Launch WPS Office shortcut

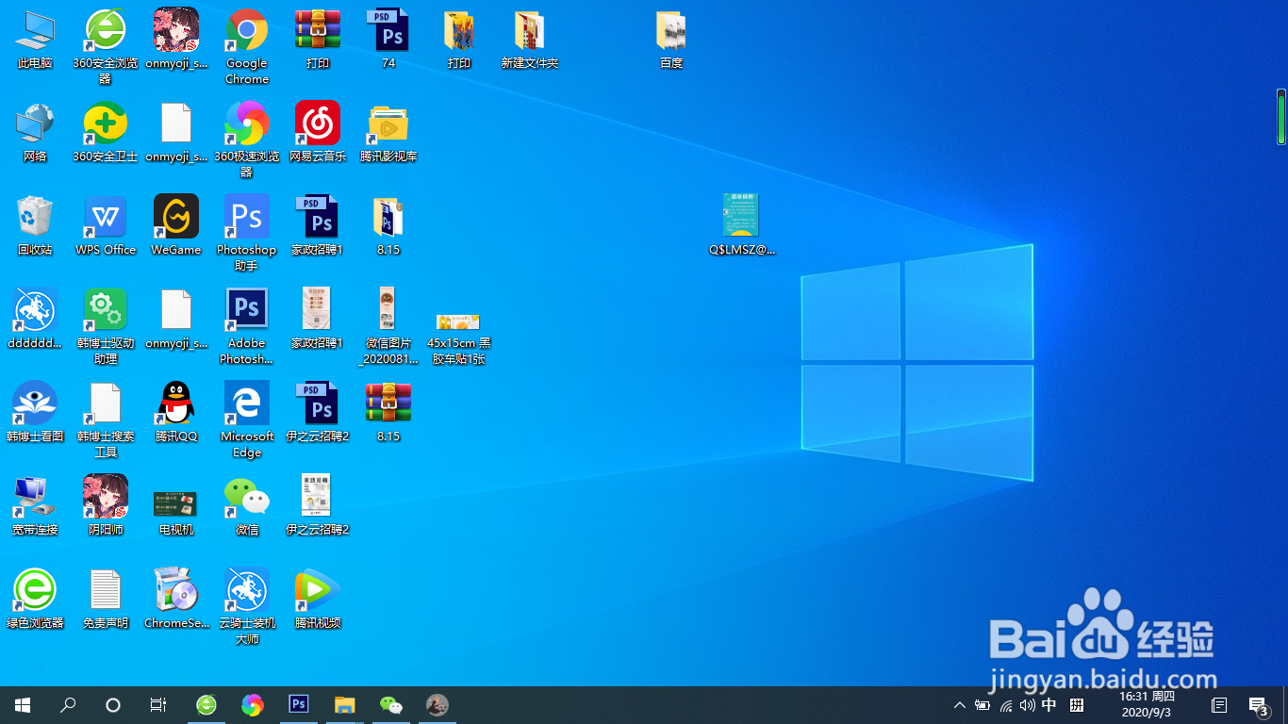tap(106, 226)
